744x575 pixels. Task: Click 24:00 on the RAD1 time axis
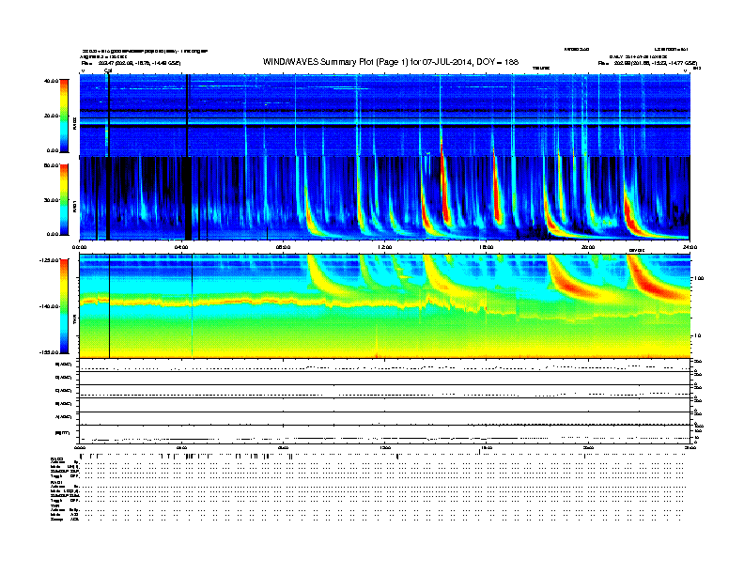pyautogui.click(x=690, y=247)
